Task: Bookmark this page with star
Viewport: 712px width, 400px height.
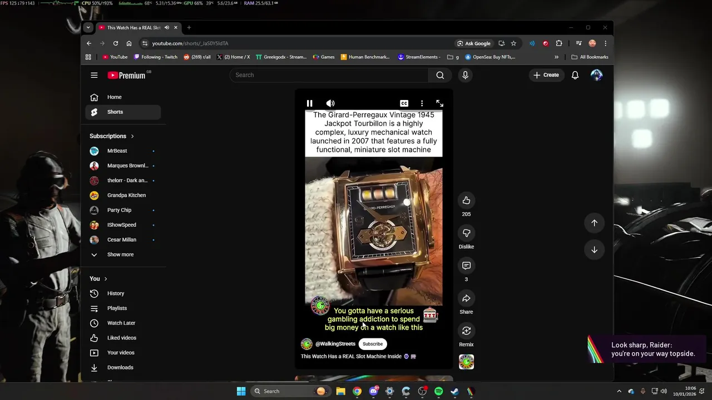Action: (x=513, y=43)
